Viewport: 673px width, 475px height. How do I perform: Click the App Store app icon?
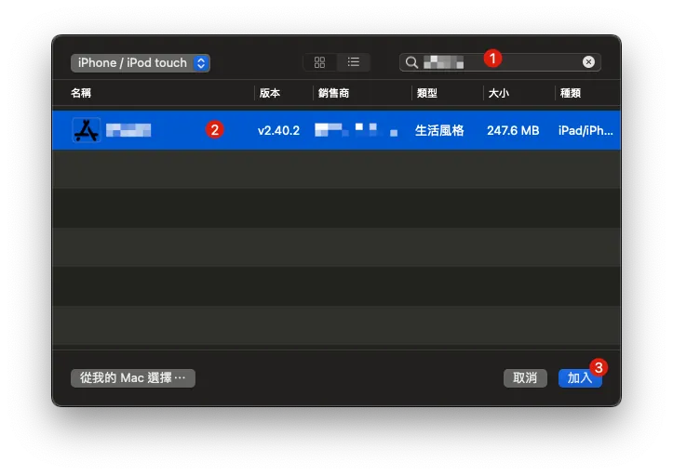[86, 131]
